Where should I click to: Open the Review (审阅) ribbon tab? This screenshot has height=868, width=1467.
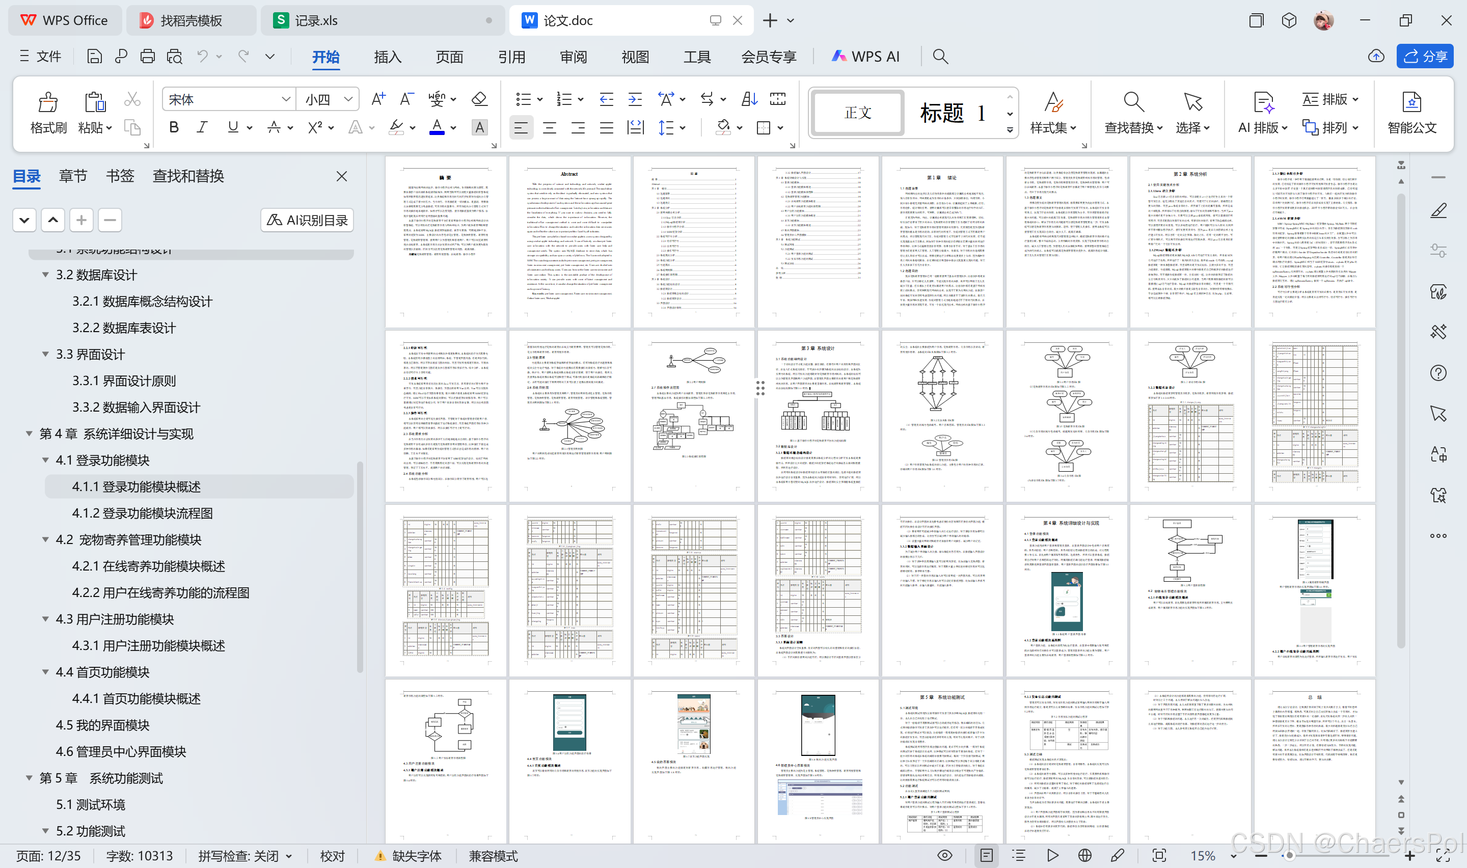point(573,57)
